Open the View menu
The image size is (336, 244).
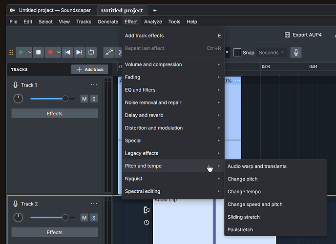pyautogui.click(x=64, y=21)
